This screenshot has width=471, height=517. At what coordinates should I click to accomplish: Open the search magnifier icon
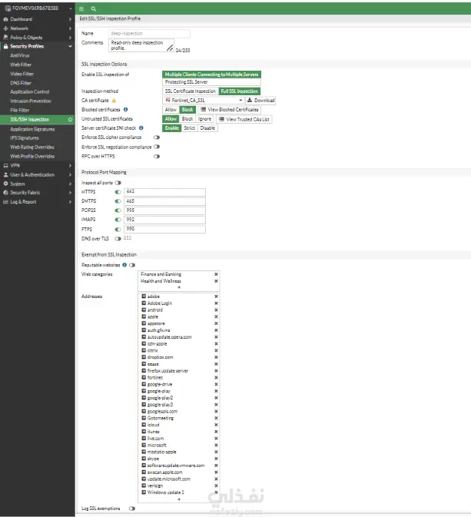click(x=93, y=9)
